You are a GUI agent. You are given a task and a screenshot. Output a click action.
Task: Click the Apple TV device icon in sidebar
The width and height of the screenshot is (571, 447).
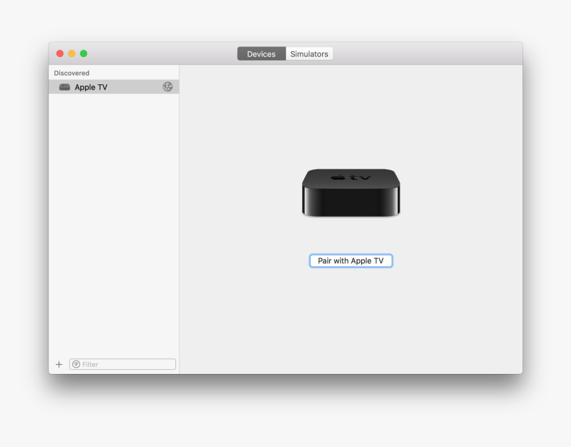[x=64, y=86]
